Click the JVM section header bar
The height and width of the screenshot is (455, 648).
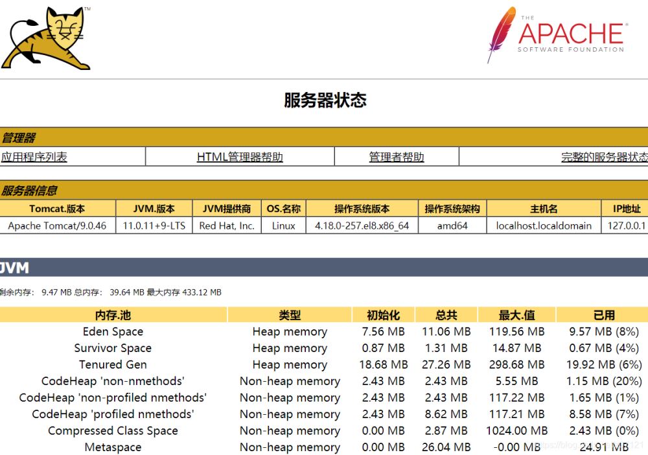[324, 268]
